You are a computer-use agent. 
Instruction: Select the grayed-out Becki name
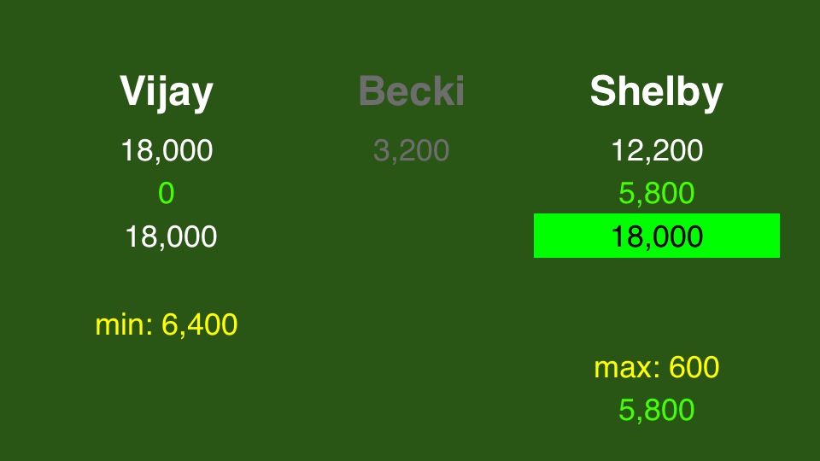pyautogui.click(x=411, y=91)
